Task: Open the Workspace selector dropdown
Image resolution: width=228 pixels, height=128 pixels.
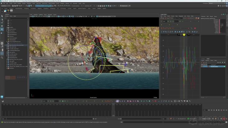Action: (217, 3)
